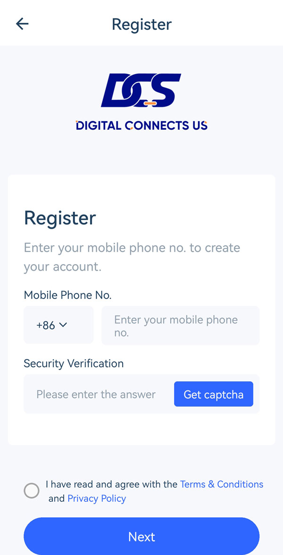Focus the mobile phone number field
The width and height of the screenshot is (283, 555).
coord(180,325)
